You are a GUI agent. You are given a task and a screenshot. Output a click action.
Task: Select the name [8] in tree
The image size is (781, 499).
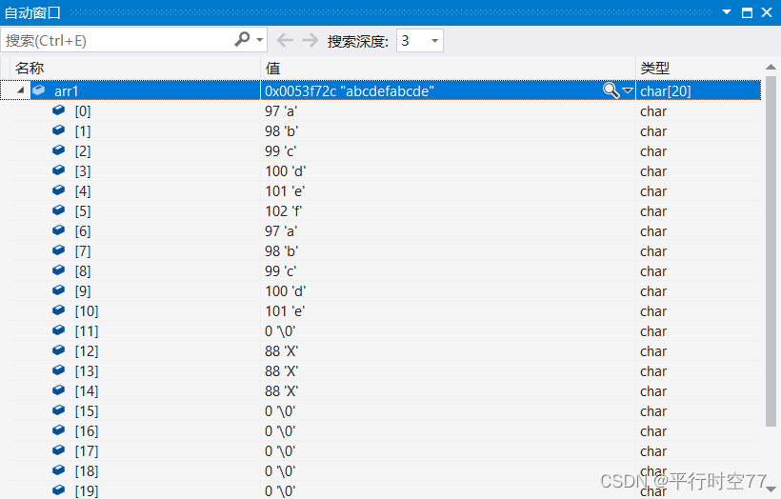coord(83,270)
